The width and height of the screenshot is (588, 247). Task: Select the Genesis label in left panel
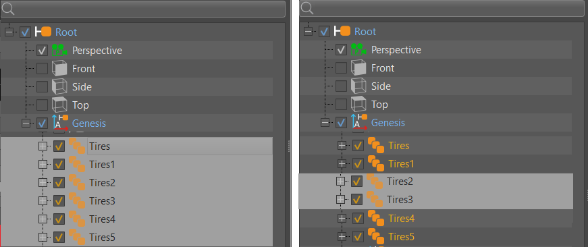pyautogui.click(x=89, y=123)
